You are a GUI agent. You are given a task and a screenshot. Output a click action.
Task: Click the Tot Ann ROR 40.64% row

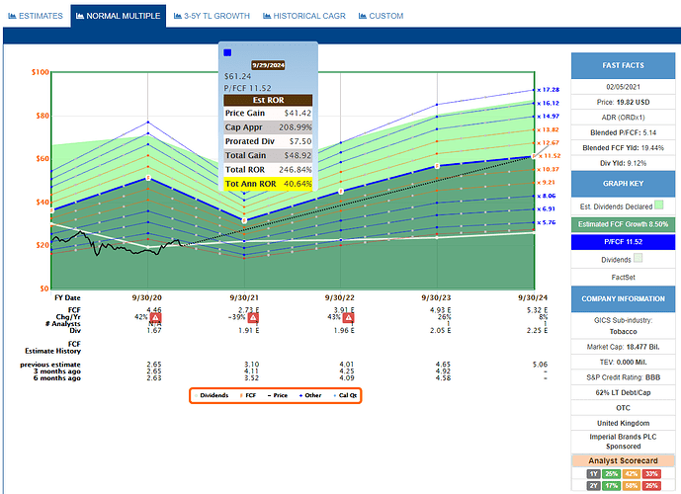(x=268, y=184)
